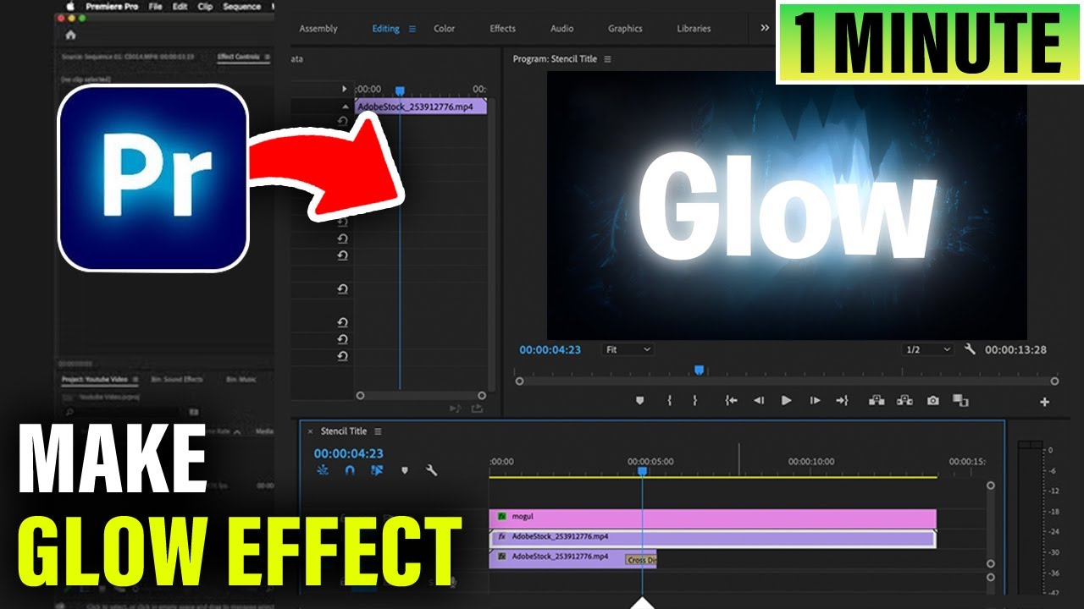Screen dimensions: 1084x609
Task: Export a frame with the camera icon
Action: coord(932,401)
